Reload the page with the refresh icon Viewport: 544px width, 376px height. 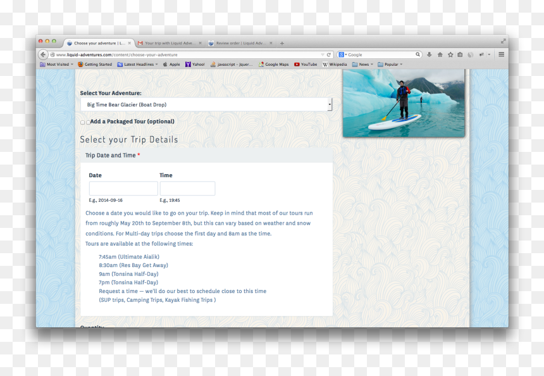click(x=328, y=54)
